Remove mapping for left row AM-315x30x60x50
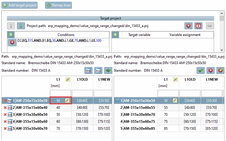 5,115
